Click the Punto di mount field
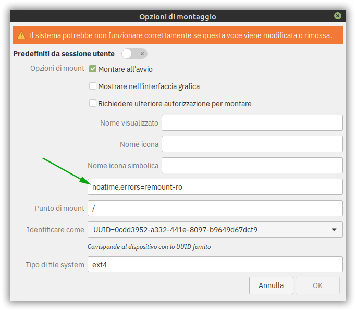This screenshot has height=311, width=356. (215, 208)
